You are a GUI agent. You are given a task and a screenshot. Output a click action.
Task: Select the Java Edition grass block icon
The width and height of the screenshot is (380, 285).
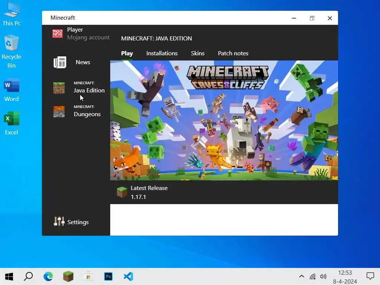click(59, 88)
